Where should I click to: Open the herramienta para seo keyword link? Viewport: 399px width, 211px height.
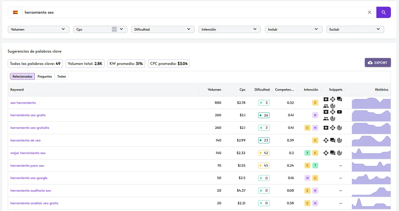tap(27, 166)
